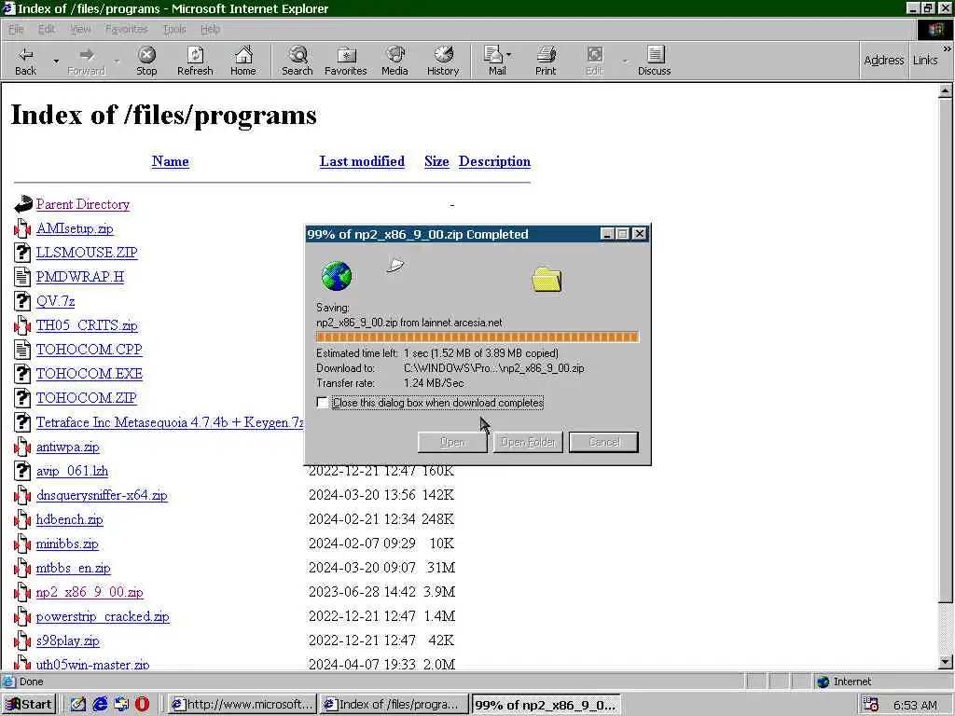Image resolution: width=955 pixels, height=716 pixels.
Task: Go to Home page icon
Action: [x=243, y=61]
